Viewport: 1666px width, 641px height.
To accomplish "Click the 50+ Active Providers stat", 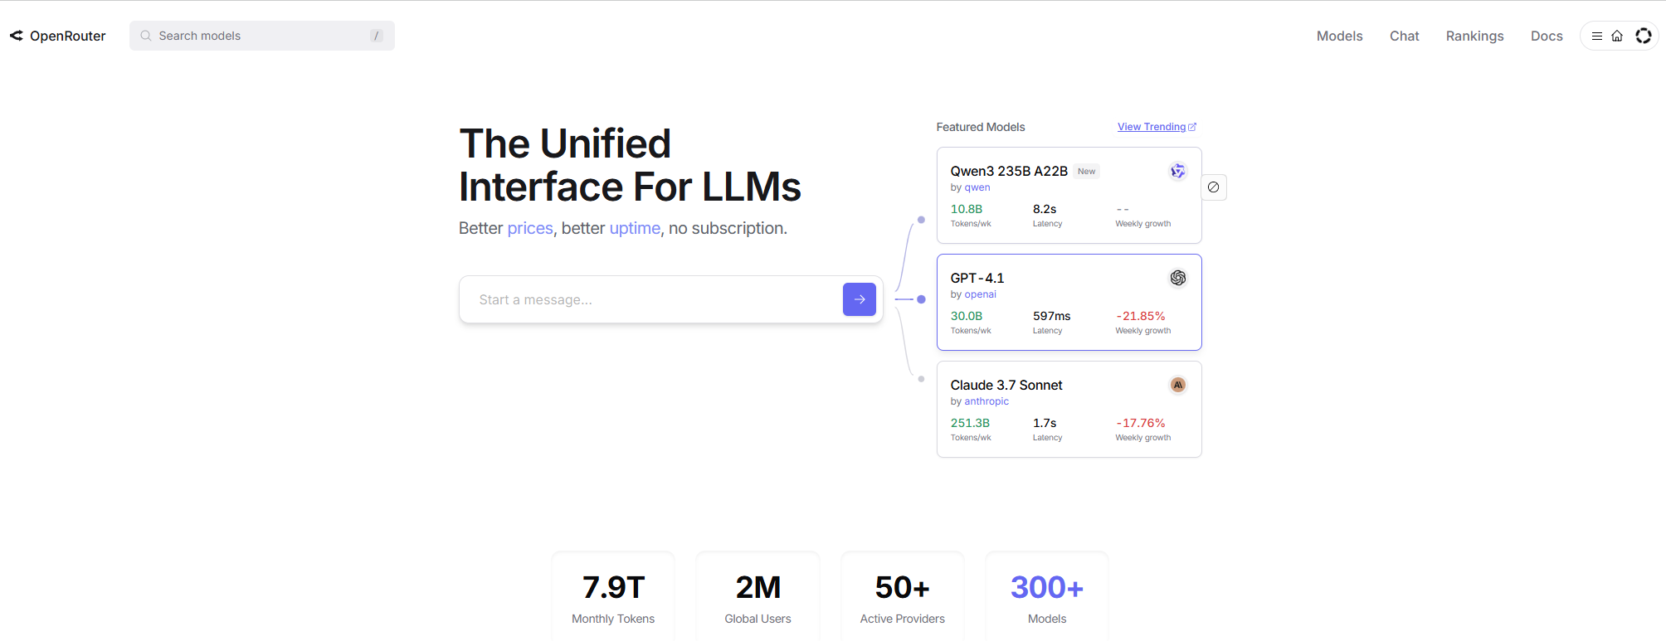I will click(x=903, y=597).
